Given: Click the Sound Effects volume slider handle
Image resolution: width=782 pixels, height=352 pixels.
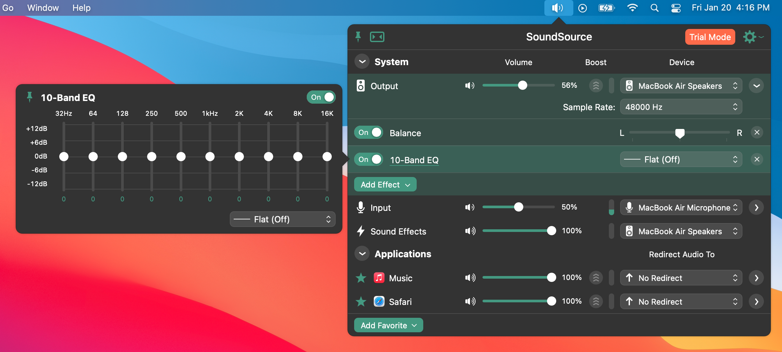Looking at the screenshot, I should tap(551, 231).
